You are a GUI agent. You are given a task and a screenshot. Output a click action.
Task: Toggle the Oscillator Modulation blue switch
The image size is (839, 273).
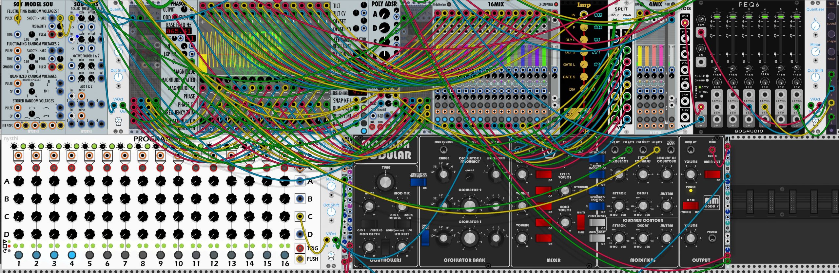pos(418,182)
